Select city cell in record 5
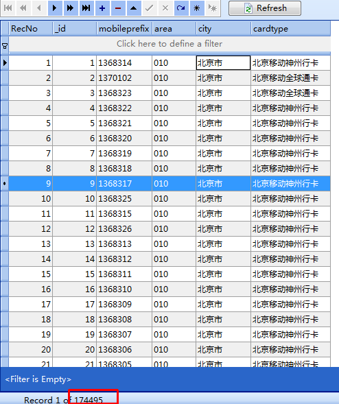 223,123
